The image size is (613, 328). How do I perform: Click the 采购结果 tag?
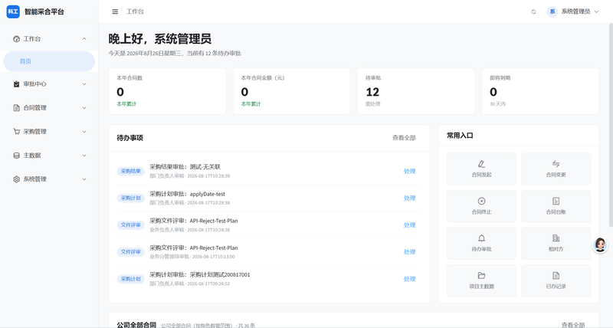tap(130, 171)
